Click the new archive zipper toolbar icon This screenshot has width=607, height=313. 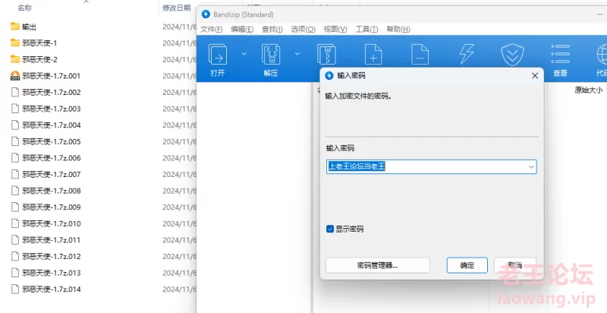point(326,54)
